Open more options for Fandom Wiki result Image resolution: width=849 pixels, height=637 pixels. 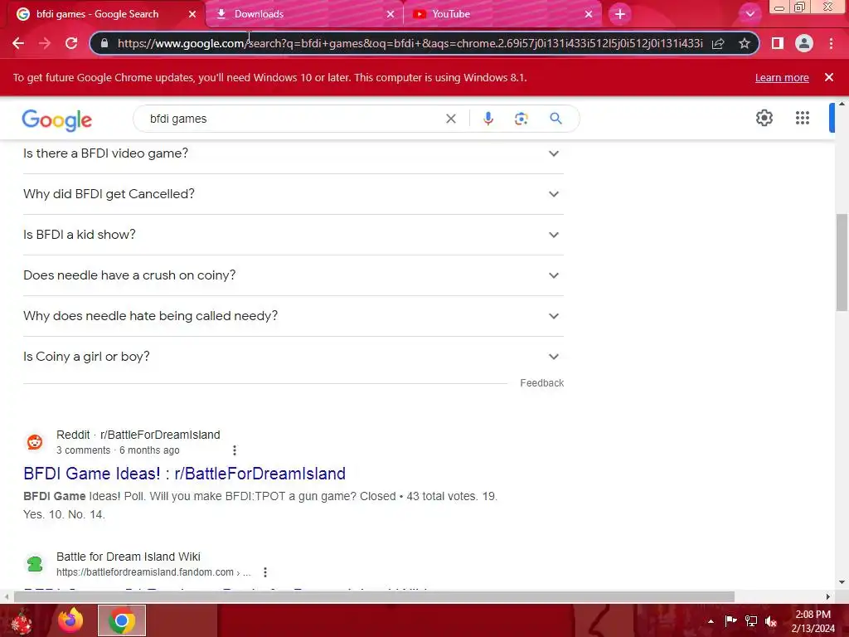pyautogui.click(x=264, y=572)
